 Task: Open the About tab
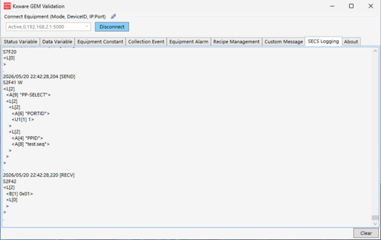pos(351,41)
